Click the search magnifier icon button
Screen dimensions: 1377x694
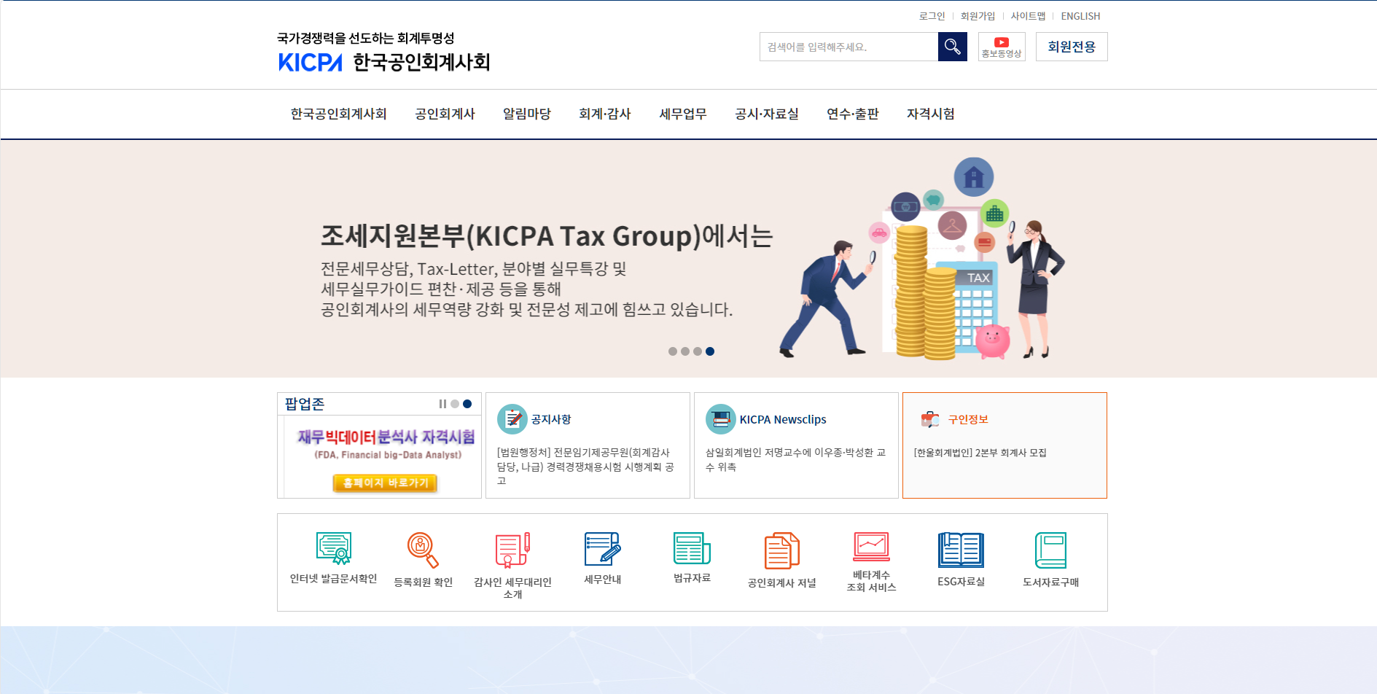tap(952, 47)
